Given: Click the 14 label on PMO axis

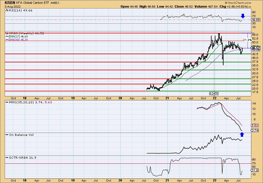Looking at the screenshot, I should pyautogui.click(x=254, y=104).
